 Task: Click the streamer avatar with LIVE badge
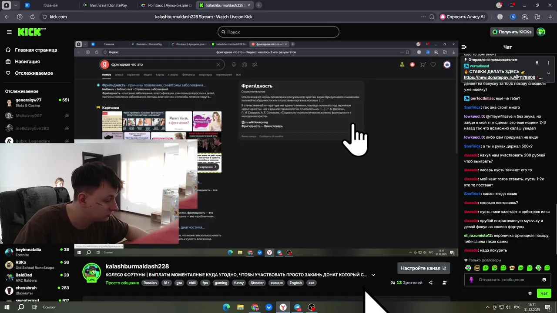(x=92, y=273)
